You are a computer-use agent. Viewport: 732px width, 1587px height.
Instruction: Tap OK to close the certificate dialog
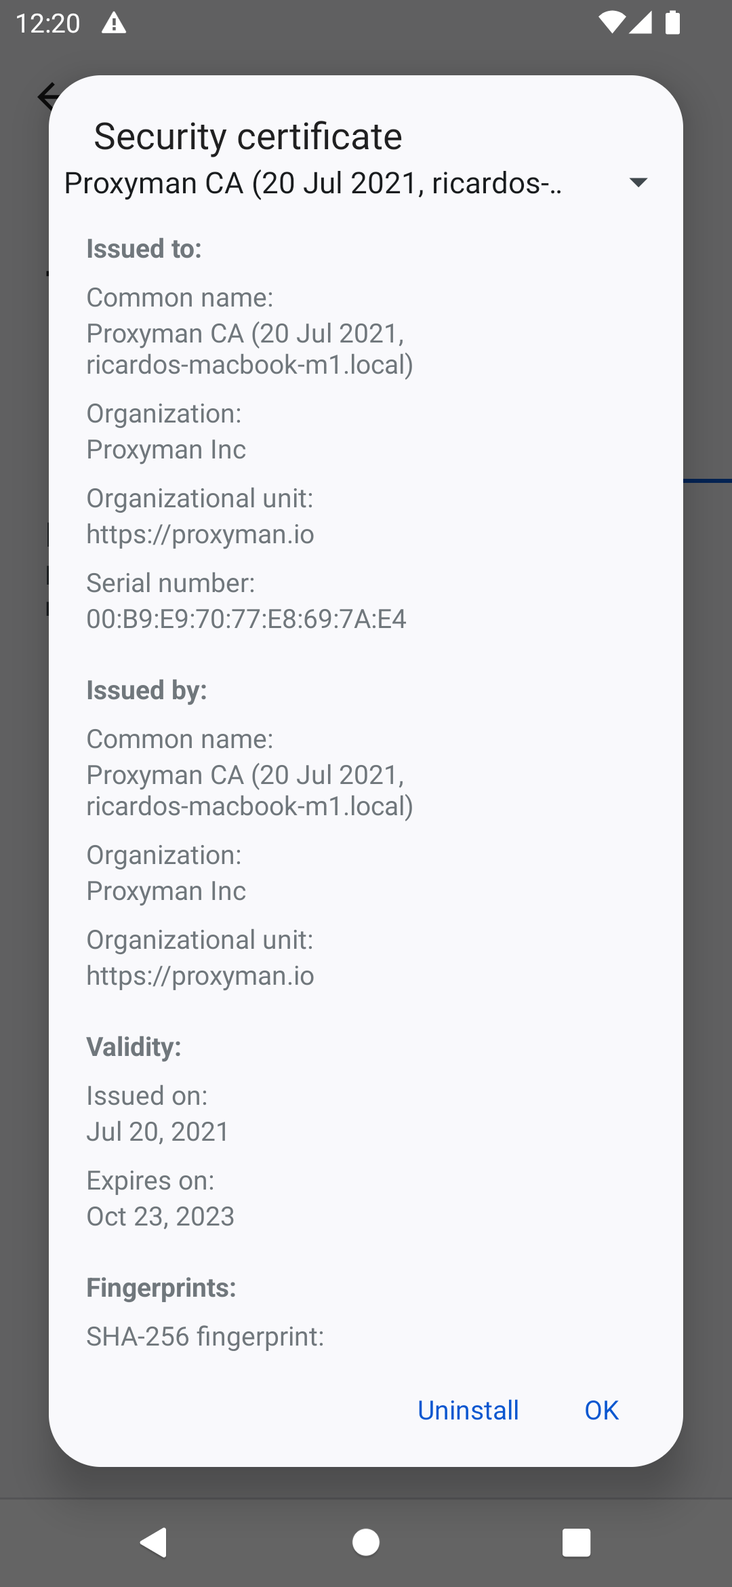point(601,1409)
